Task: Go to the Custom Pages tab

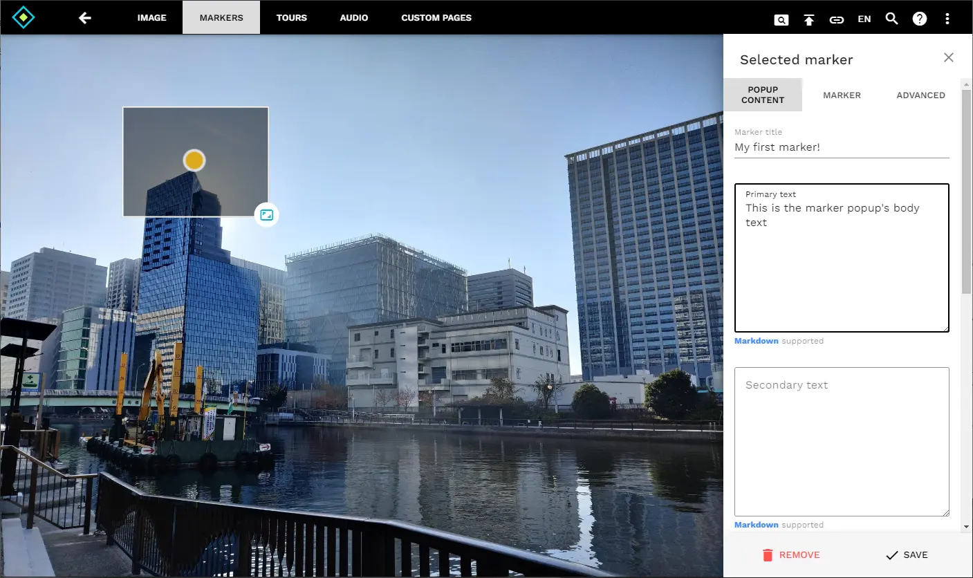Action: click(x=436, y=17)
